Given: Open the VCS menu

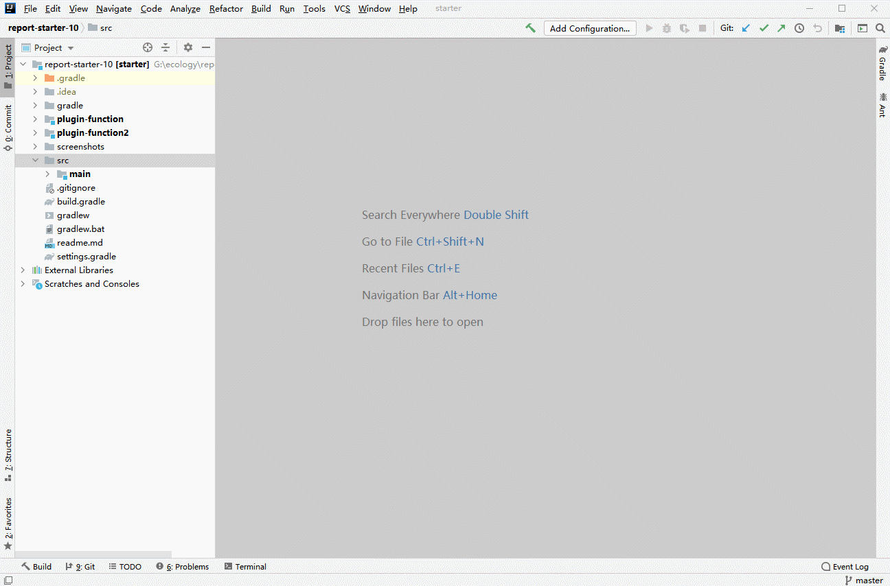Looking at the screenshot, I should click(x=342, y=8).
